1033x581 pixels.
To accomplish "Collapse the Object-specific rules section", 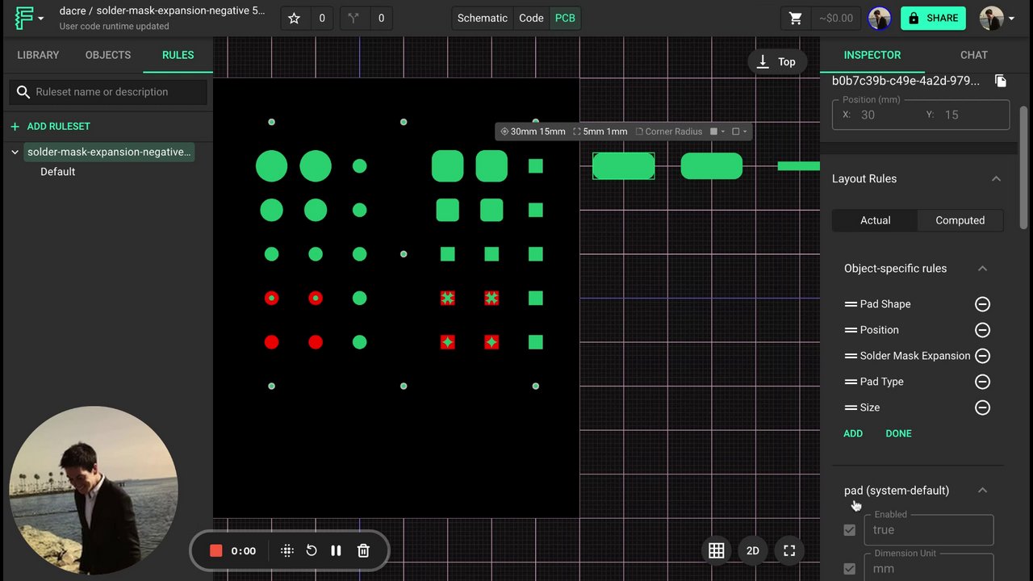I will click(x=982, y=269).
